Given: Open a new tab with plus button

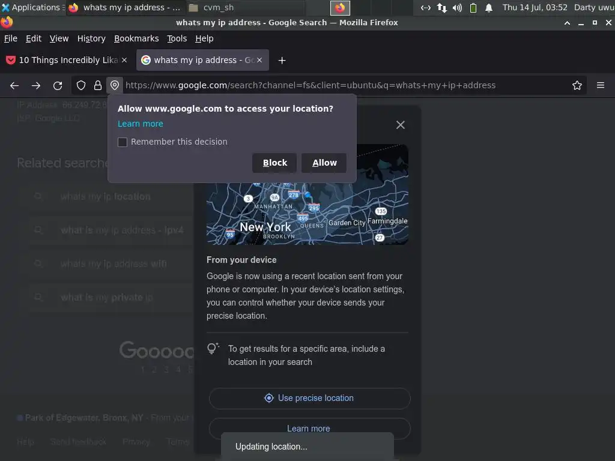Looking at the screenshot, I should point(282,61).
